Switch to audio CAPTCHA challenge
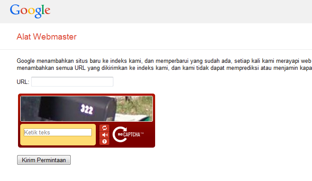The height and width of the screenshot is (181, 312). coord(105,135)
